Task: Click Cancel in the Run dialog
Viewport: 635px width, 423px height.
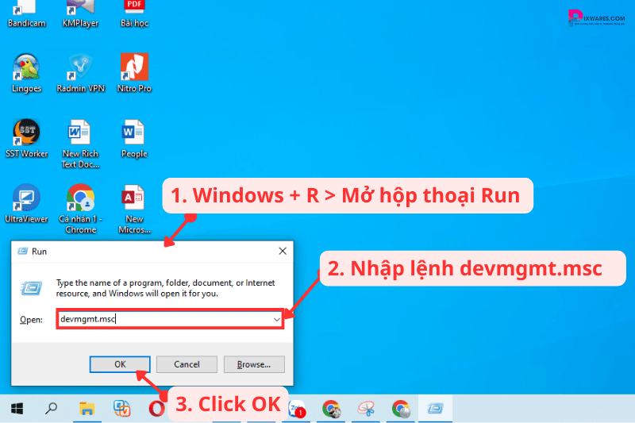Action: pyautogui.click(x=187, y=364)
